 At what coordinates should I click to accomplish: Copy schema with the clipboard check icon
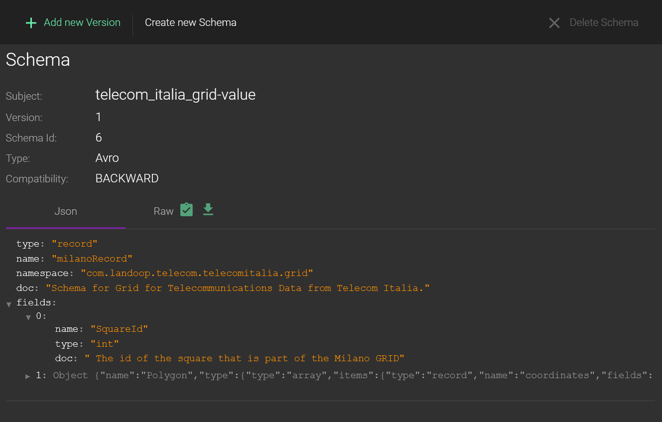(x=186, y=210)
